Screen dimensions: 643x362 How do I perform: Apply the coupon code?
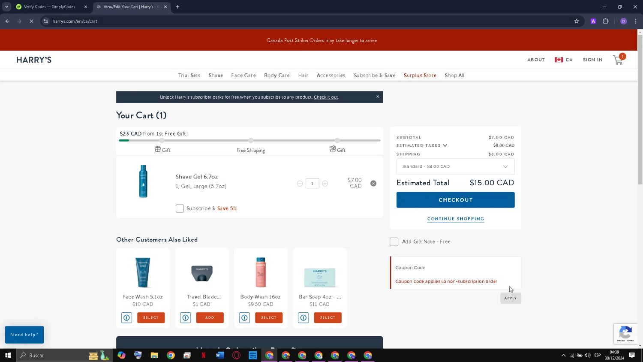(x=511, y=298)
